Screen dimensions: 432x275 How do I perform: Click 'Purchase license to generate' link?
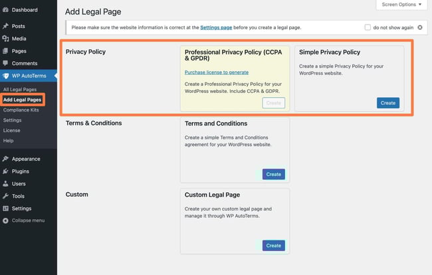pos(217,72)
